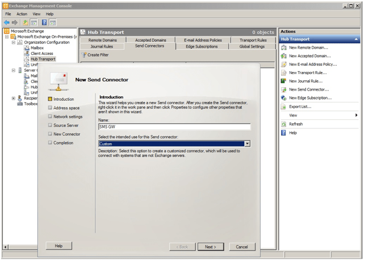Click the Create Filter funnel icon
Screen dimensions: 369x262
84,55
